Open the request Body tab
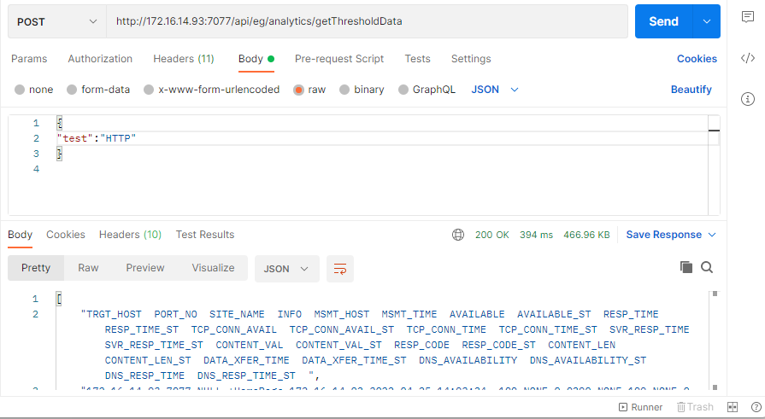 click(x=256, y=59)
